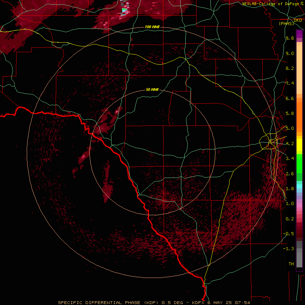Click the 9.8 legend value
The width and height of the screenshot is (305, 305).
[290, 38]
